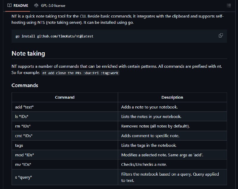238x189 pixels.
Task: Select the 'tags' command cell
Action: tap(65, 145)
